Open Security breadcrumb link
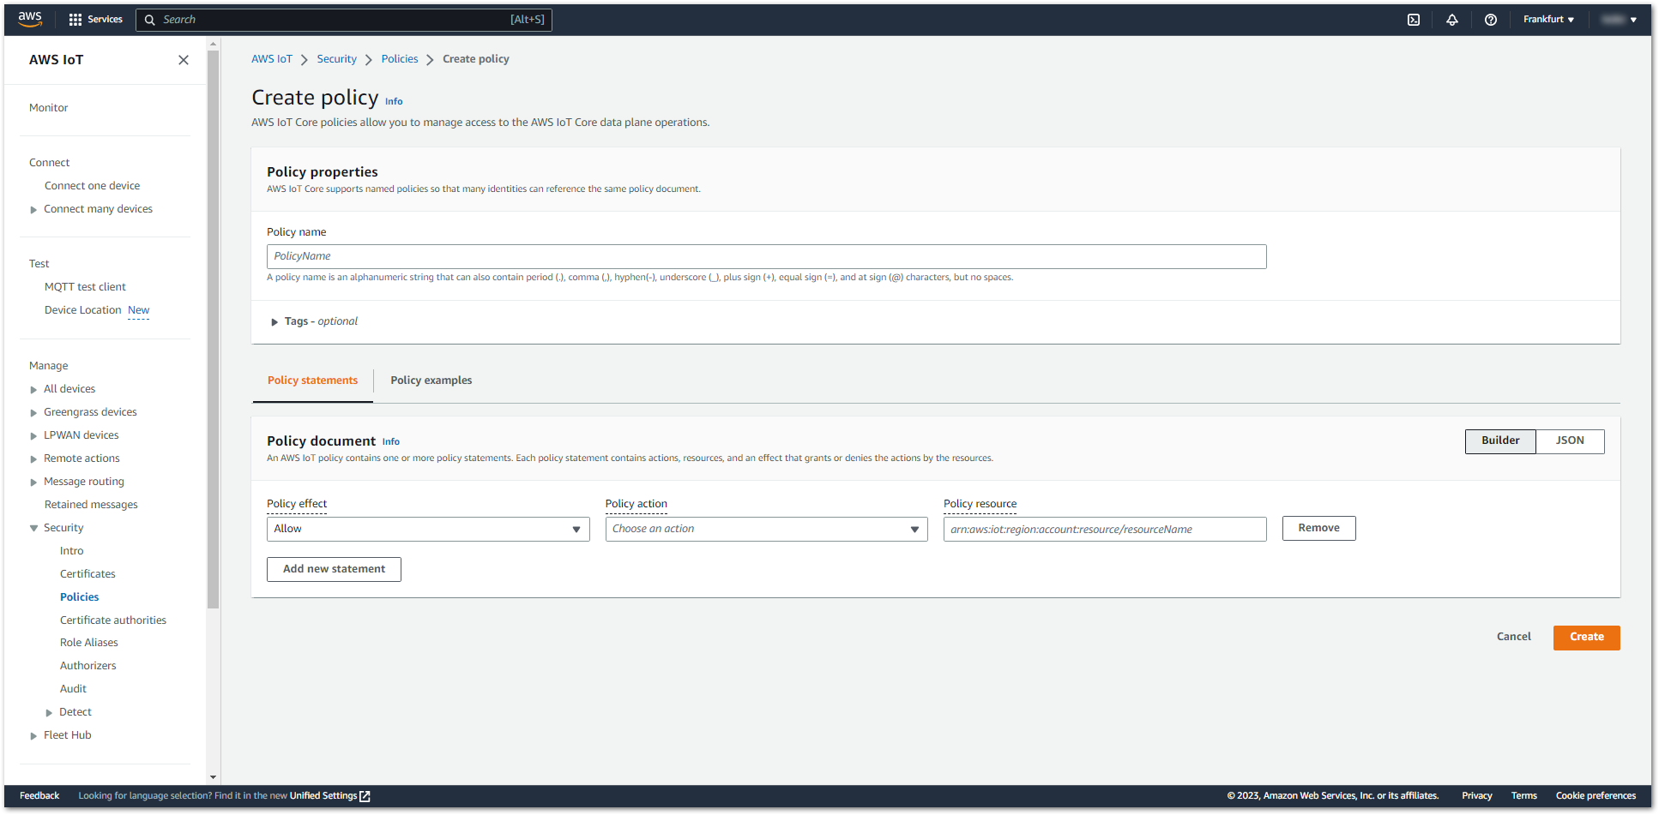The image size is (1659, 815). [336, 59]
